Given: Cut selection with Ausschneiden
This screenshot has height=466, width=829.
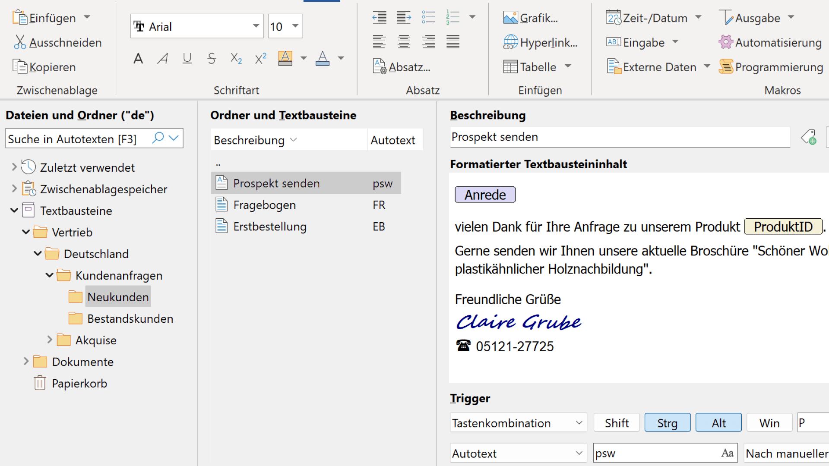Looking at the screenshot, I should pyautogui.click(x=58, y=42).
